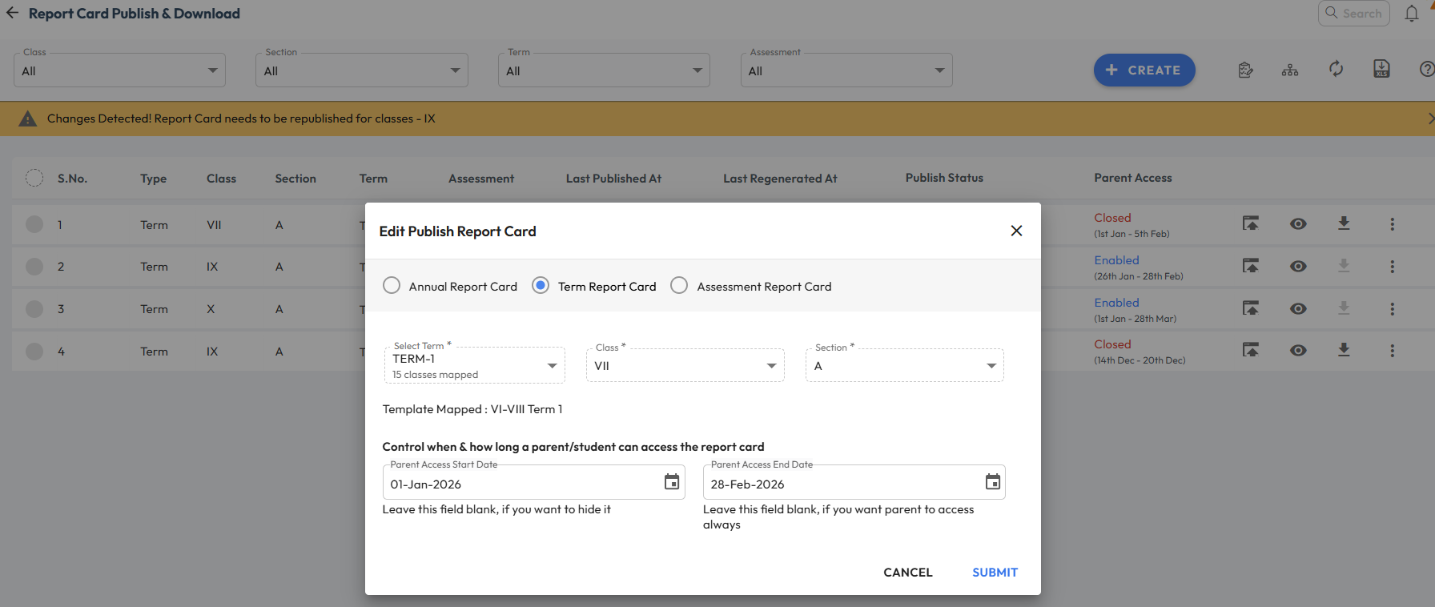
Task: Open calendar picker for Parent Access Start Date
Action: 672,482
